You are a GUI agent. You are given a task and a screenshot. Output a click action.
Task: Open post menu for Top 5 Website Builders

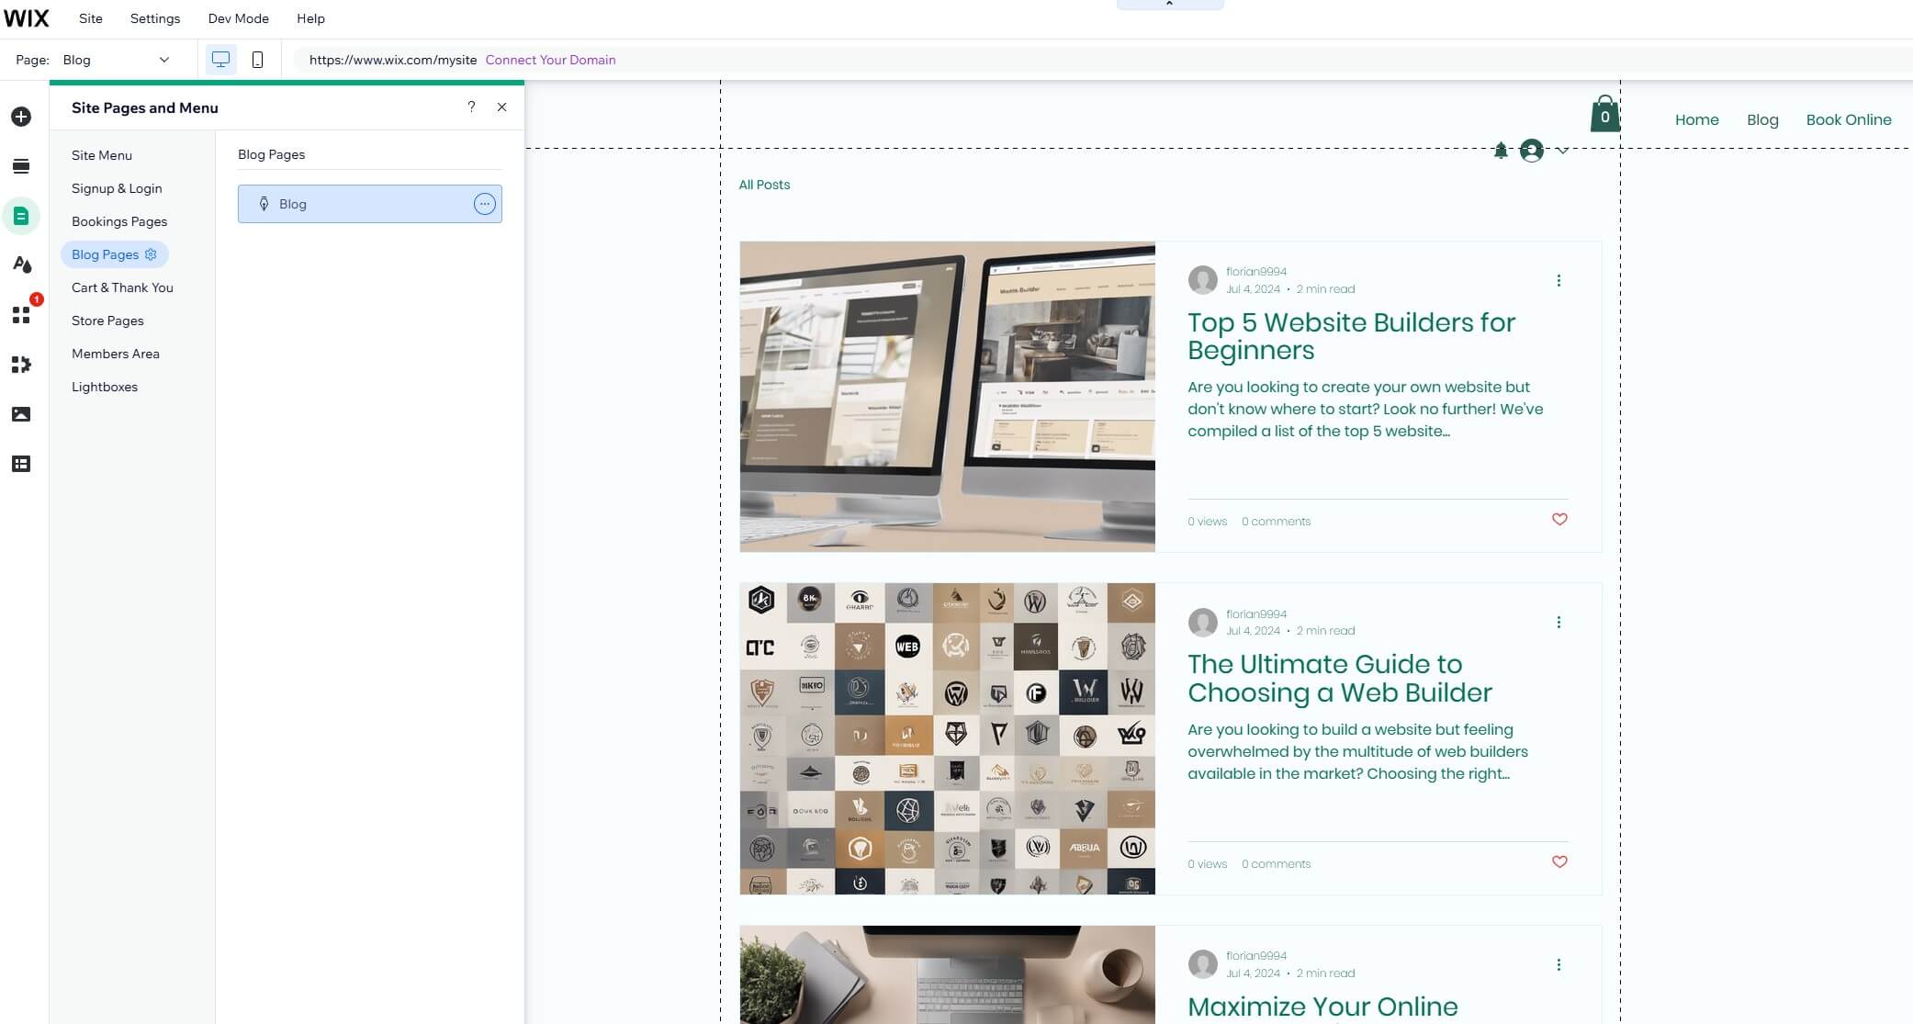tap(1559, 281)
